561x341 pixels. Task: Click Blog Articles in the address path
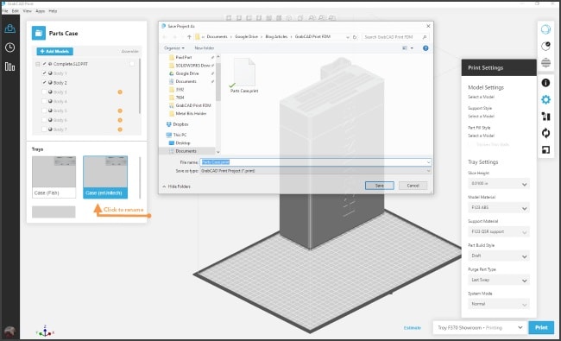(276, 36)
